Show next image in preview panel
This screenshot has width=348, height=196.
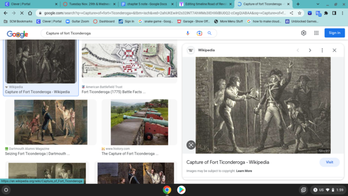point(310,50)
